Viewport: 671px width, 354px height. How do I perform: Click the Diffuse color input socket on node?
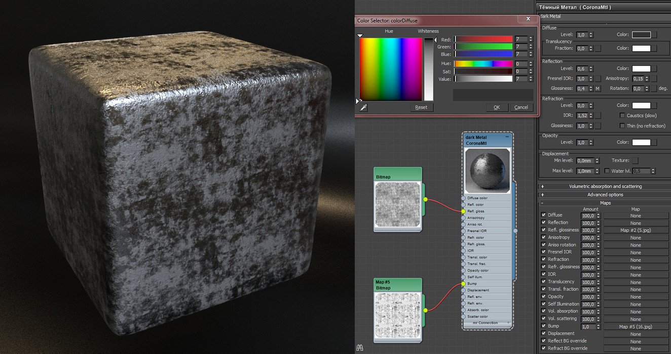point(464,198)
